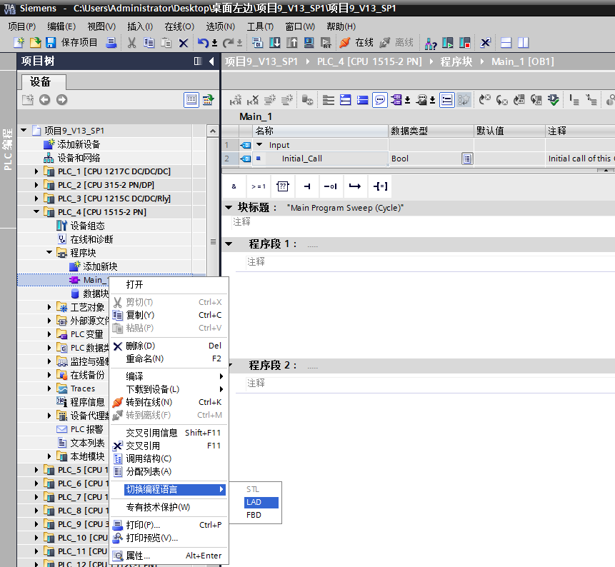This screenshot has width=615, height=567.
Task: Switch to the 设备 tab
Action: point(44,82)
